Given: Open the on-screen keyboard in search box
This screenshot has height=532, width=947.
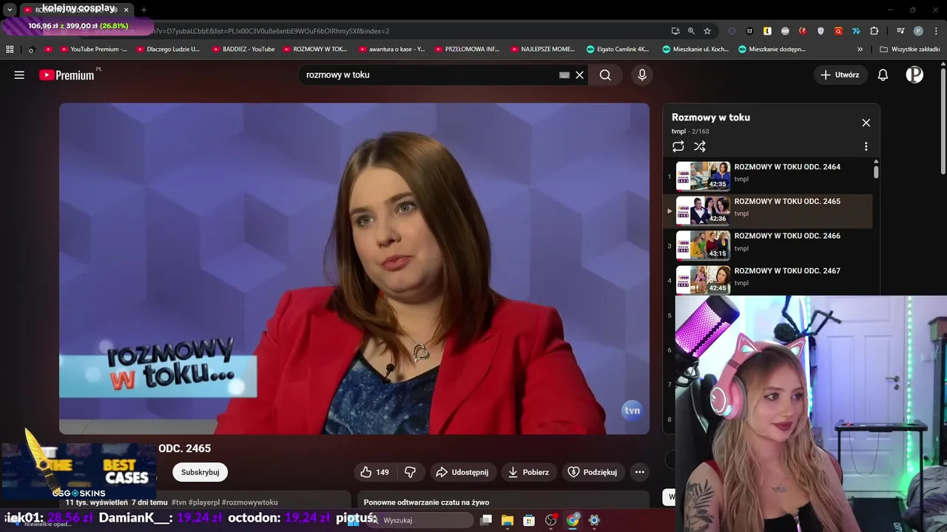Looking at the screenshot, I should [565, 75].
